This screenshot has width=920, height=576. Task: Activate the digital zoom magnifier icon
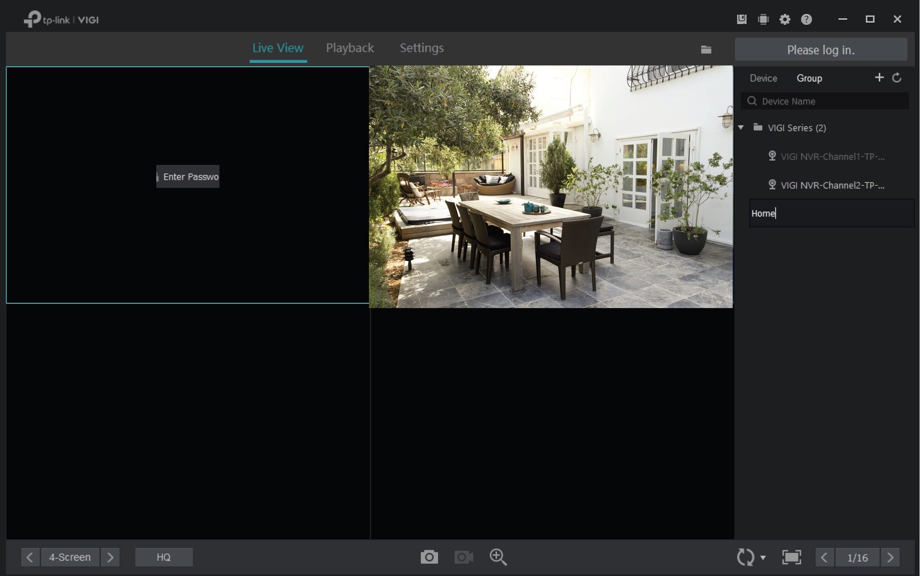tap(498, 557)
